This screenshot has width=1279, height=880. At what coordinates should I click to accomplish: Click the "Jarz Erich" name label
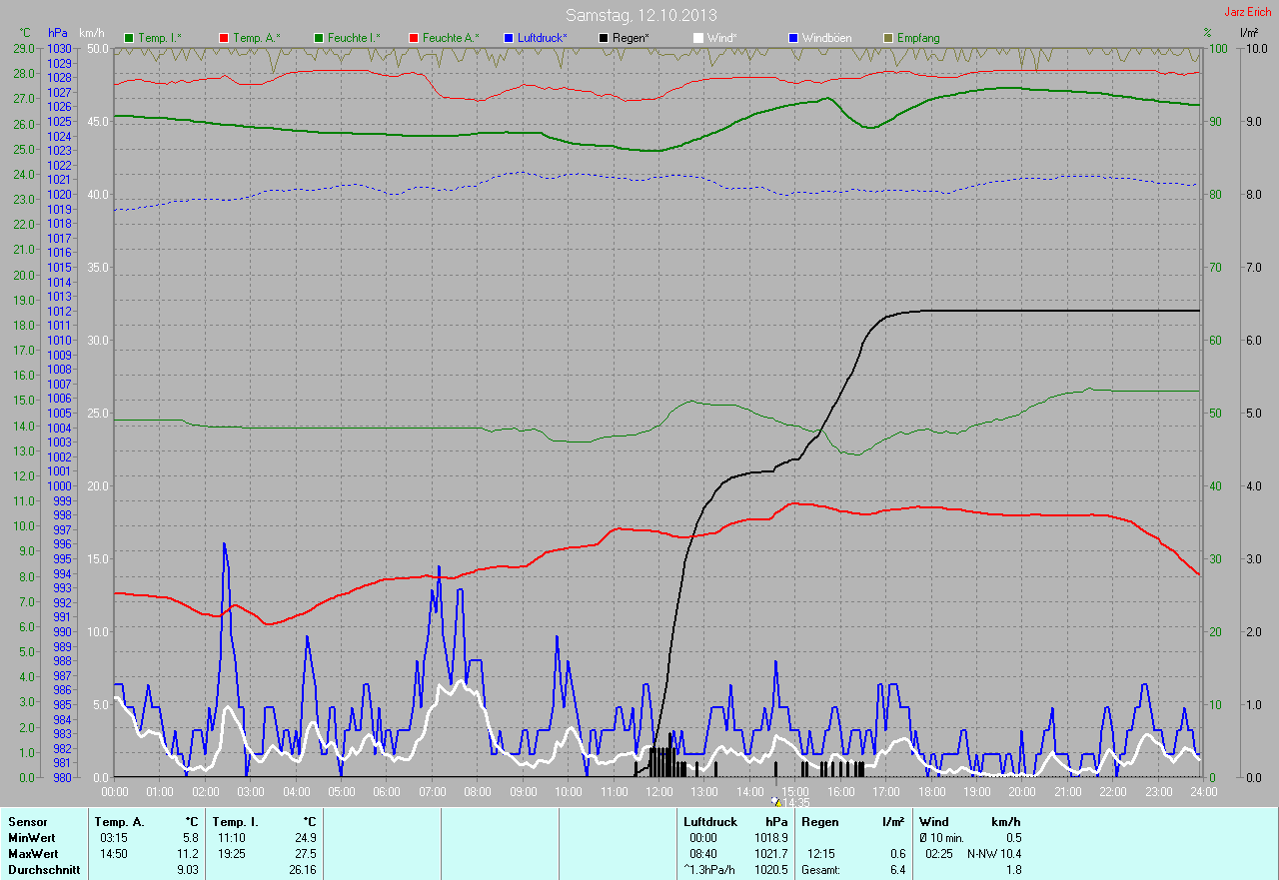(1247, 12)
